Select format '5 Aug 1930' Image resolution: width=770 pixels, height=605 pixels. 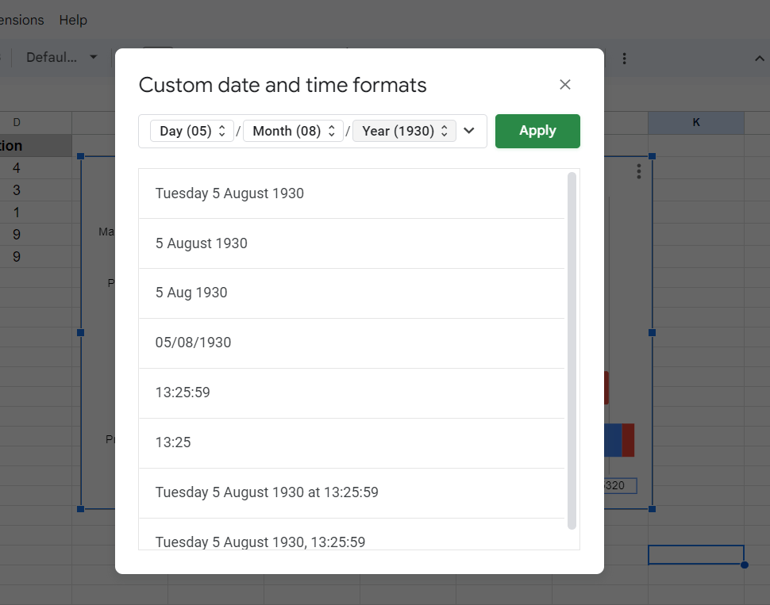pyautogui.click(x=352, y=293)
